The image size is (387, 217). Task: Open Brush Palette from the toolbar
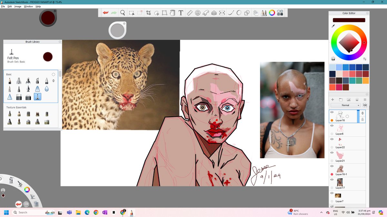[264, 13]
